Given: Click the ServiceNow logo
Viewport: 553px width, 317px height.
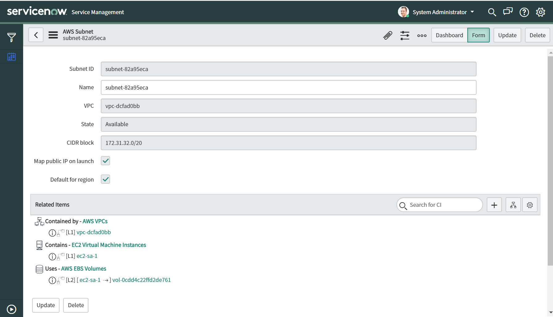Looking at the screenshot, I should click(37, 11).
